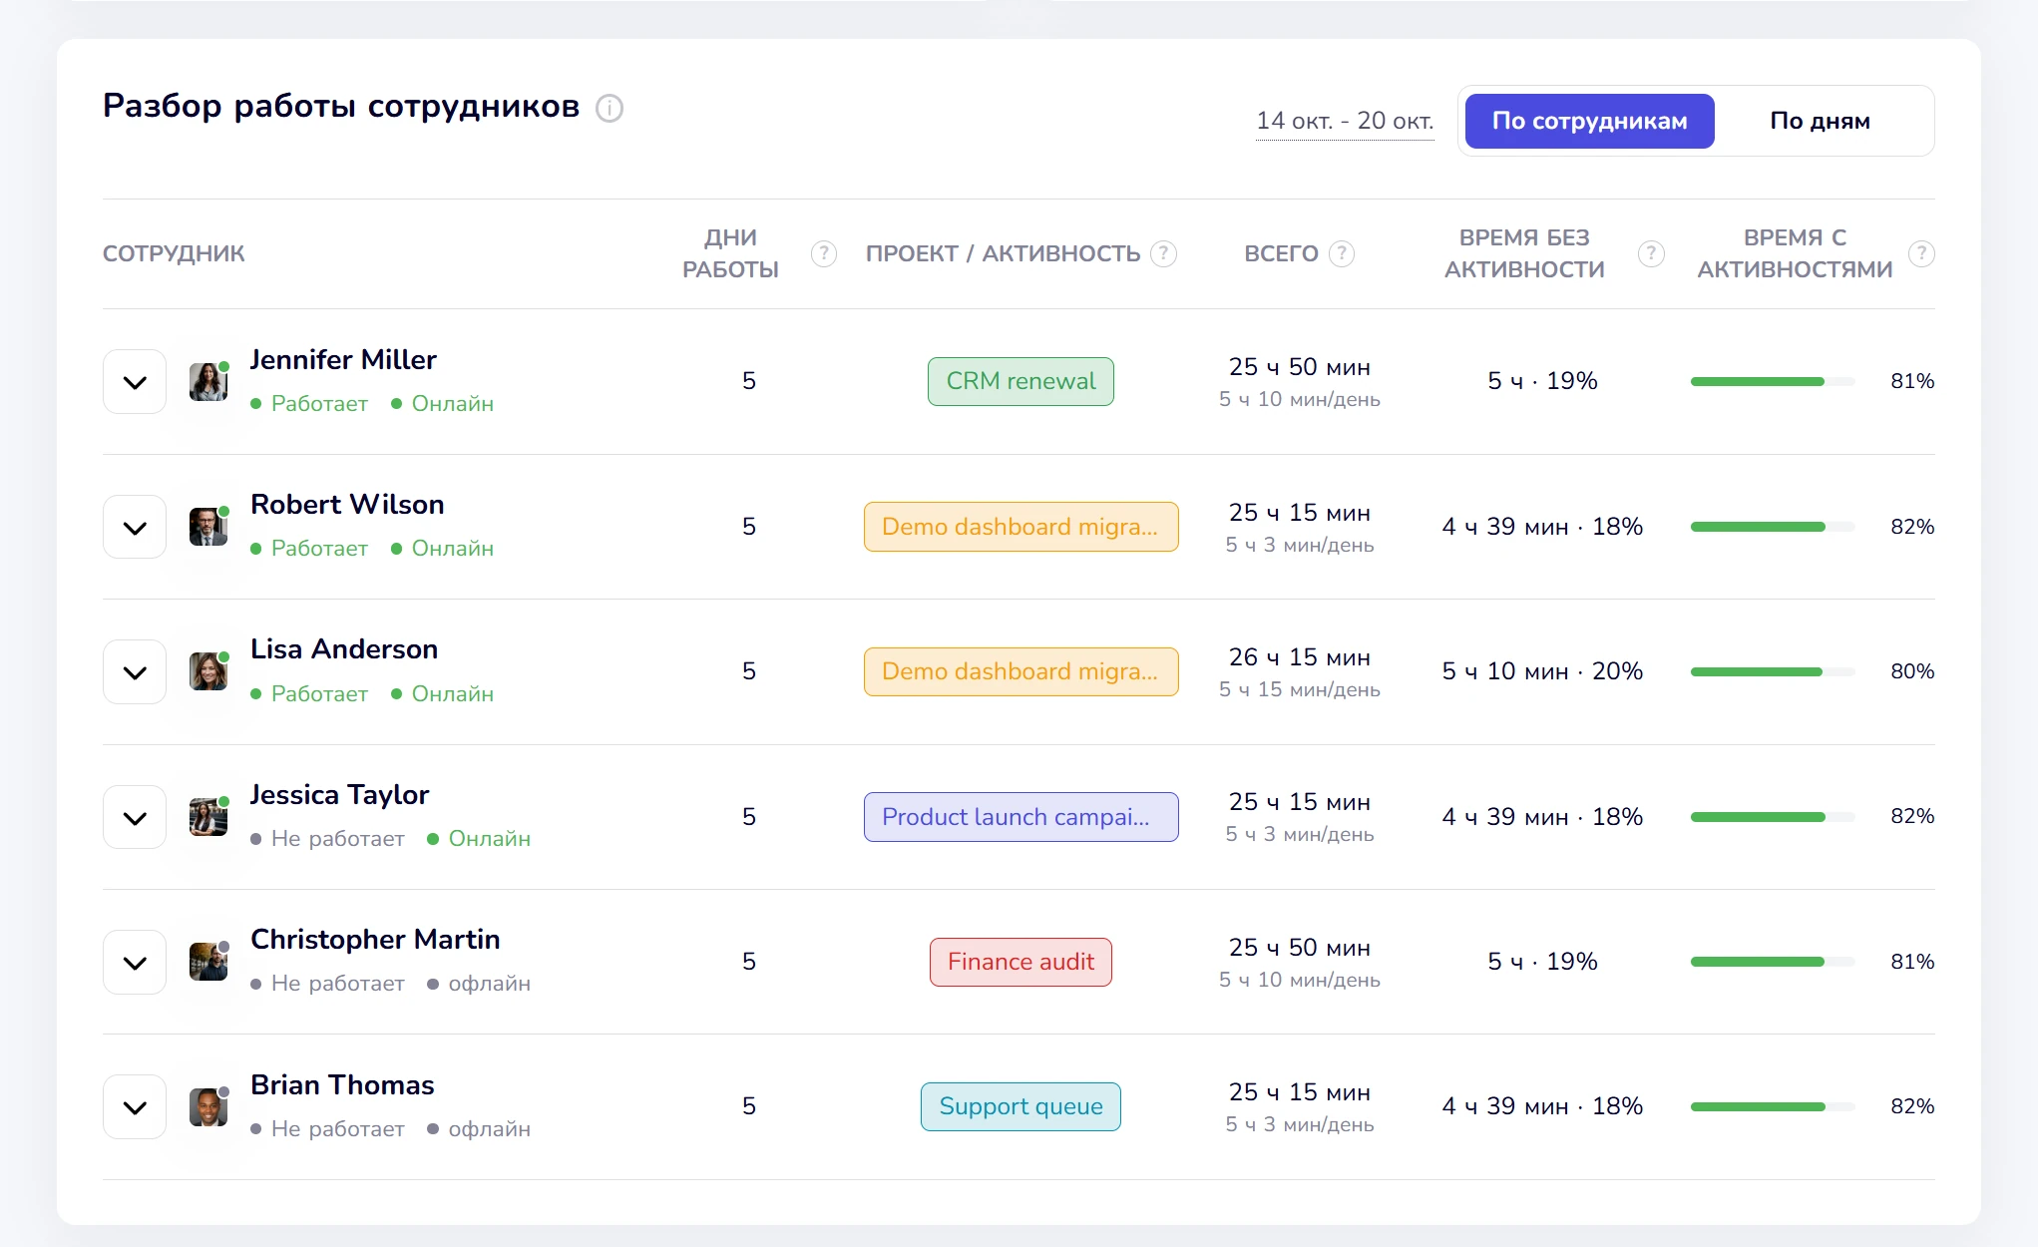
Task: Click the Product launch campai... tag
Action: coord(1020,817)
